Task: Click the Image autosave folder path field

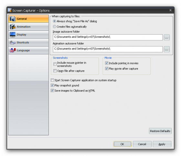Action: [x=108, y=37]
